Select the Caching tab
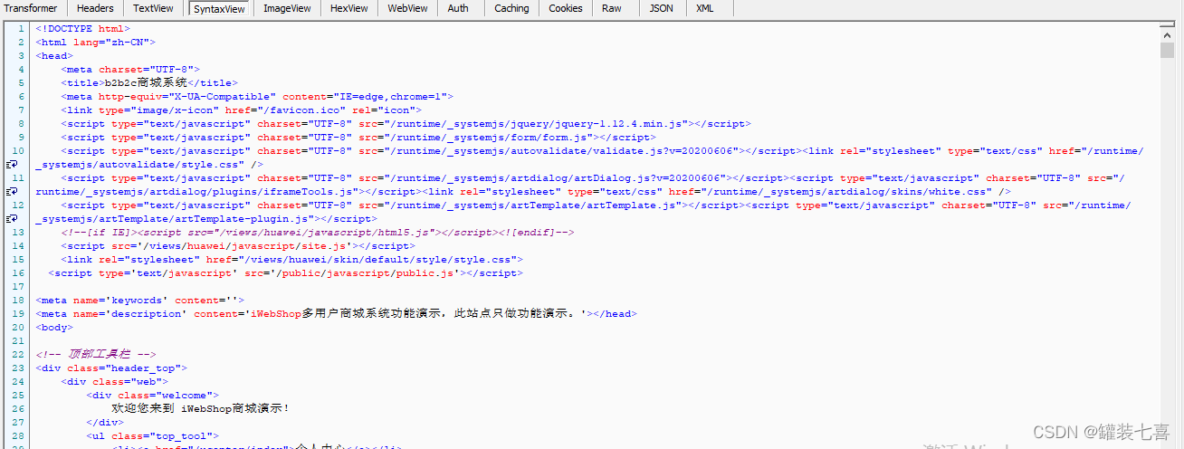The width and height of the screenshot is (1184, 449). point(511,8)
